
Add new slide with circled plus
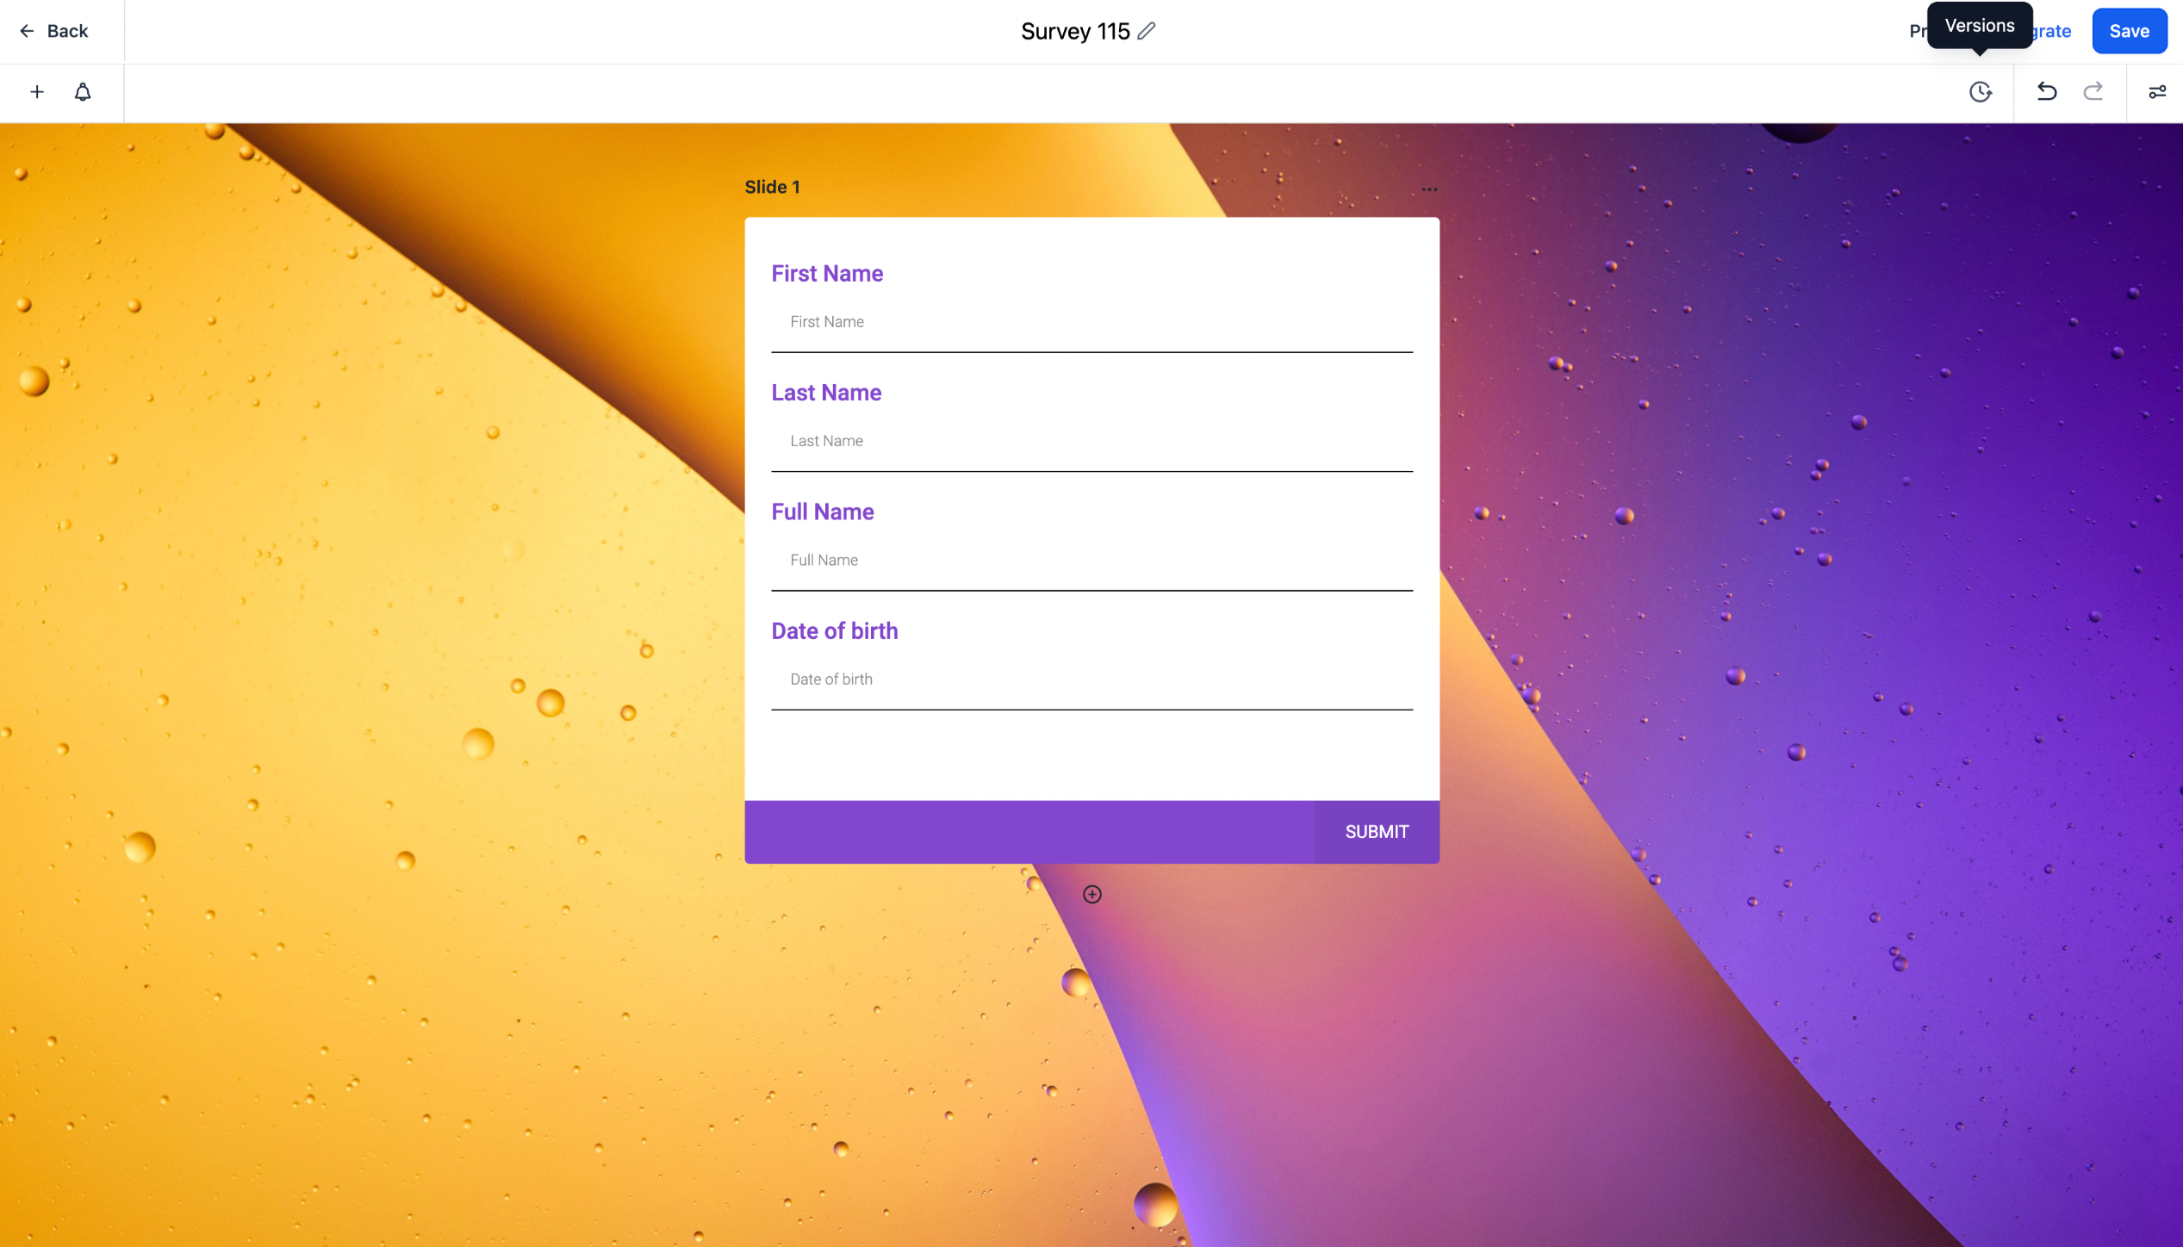click(1091, 895)
